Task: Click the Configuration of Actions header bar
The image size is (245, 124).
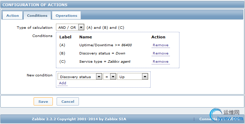Action: coord(122,5)
